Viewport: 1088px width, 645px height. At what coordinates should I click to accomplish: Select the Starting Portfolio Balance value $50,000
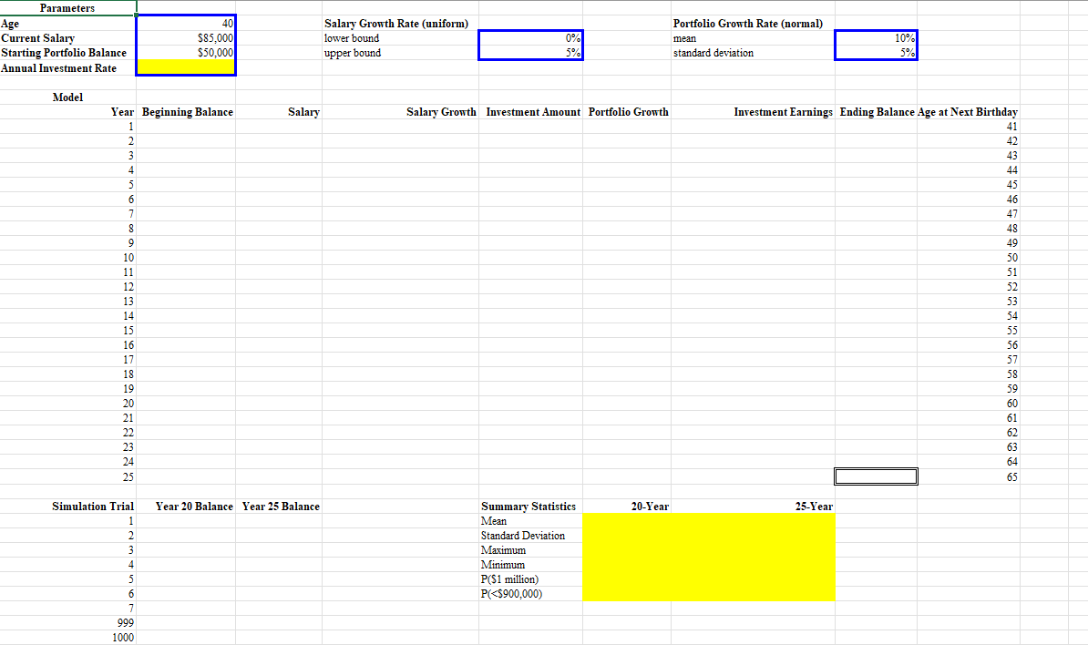pyautogui.click(x=185, y=53)
